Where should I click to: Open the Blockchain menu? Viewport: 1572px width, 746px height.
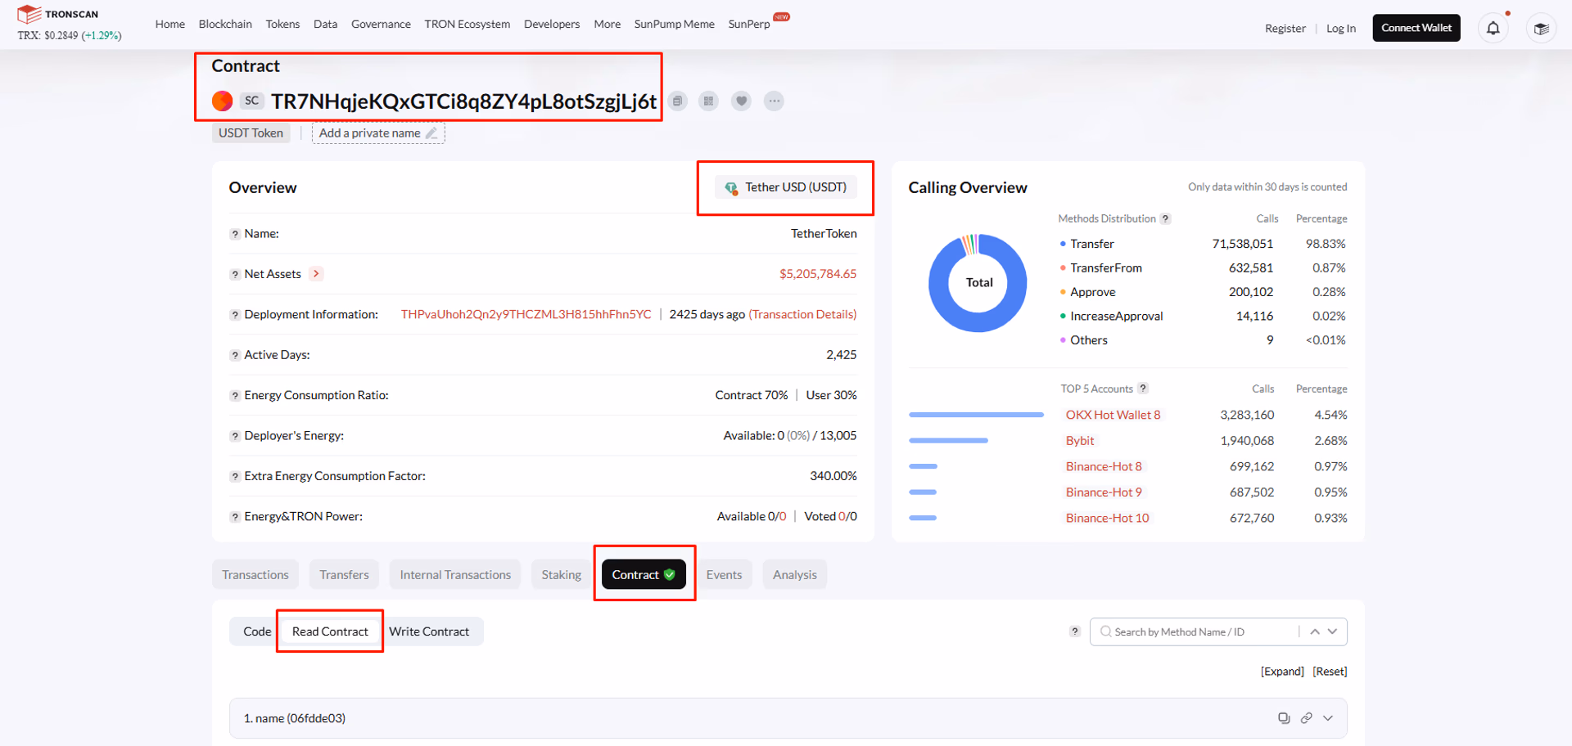pyautogui.click(x=225, y=25)
